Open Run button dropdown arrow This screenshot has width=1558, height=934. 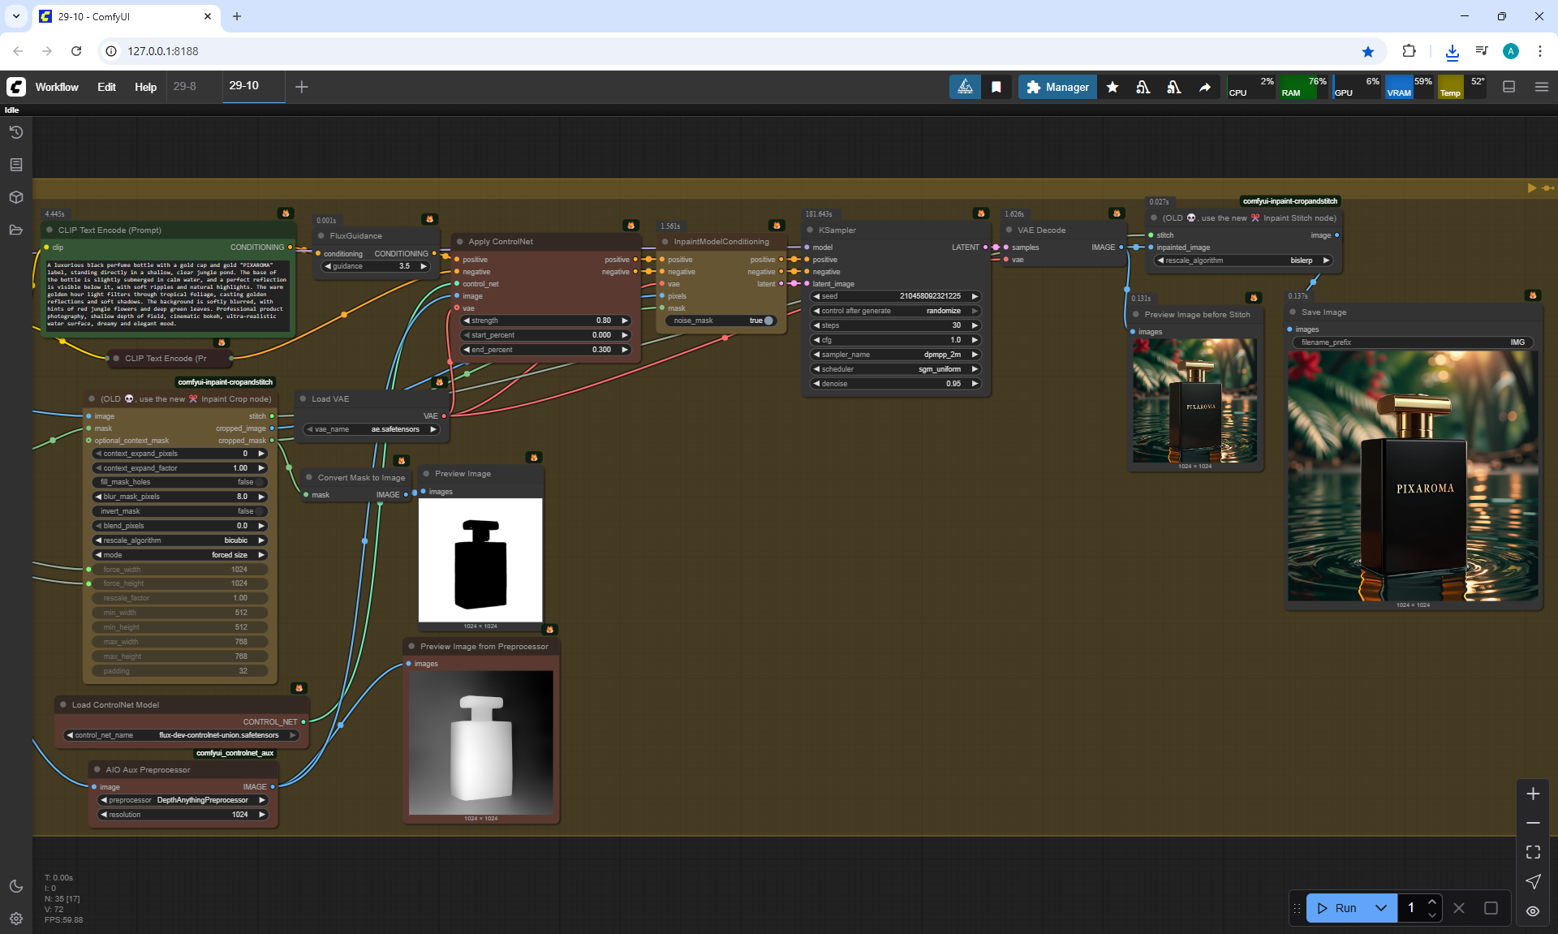1381,908
